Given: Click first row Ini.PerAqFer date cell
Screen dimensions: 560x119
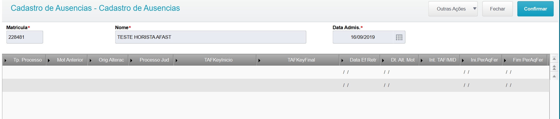Looking at the screenshot, I should (x=480, y=72).
